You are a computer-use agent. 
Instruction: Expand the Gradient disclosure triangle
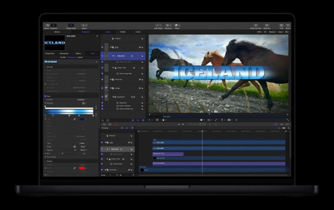pos(45,103)
